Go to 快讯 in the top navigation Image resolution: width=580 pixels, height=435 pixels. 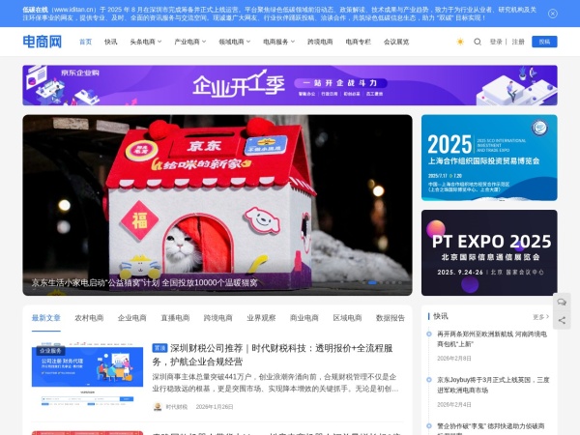[110, 42]
